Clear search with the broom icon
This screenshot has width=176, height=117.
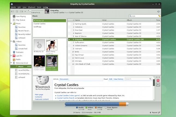click(x=159, y=16)
